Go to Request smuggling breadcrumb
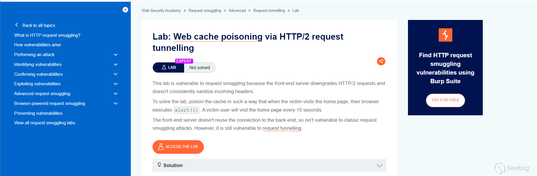 [x=205, y=11]
